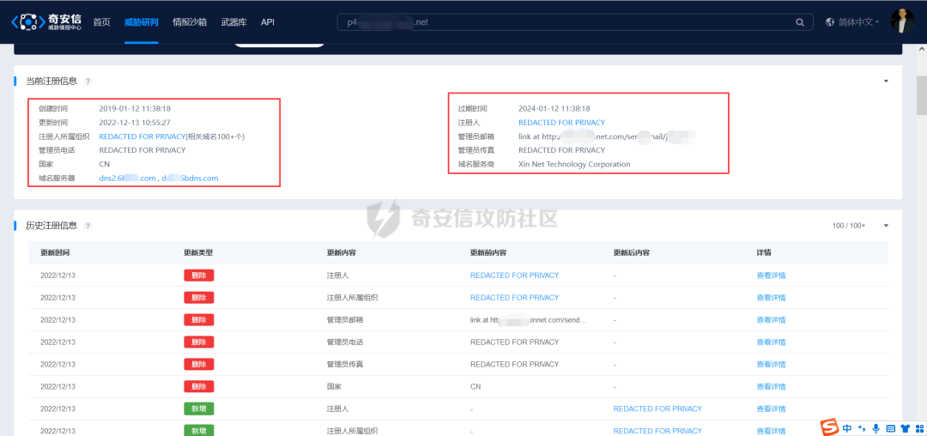
Task: Select the 威胁研判 nav tab
Action: 142,21
